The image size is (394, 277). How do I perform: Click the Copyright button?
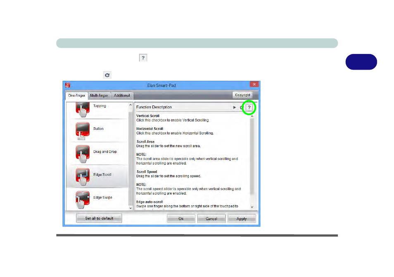pos(242,95)
